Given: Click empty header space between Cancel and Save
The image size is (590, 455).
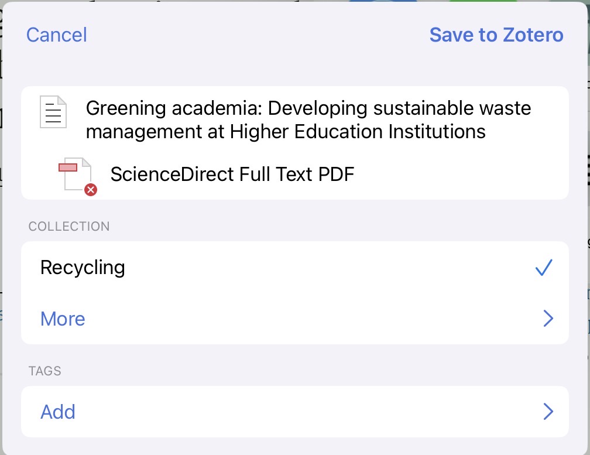Looking at the screenshot, I should pyautogui.click(x=258, y=35).
